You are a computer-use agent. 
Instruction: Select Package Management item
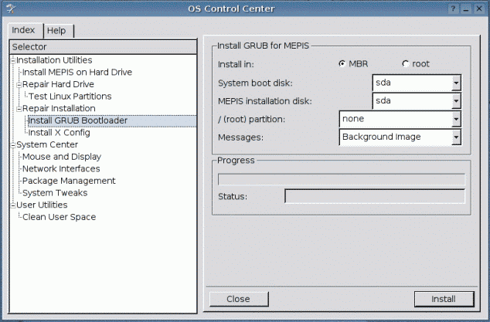click(69, 181)
